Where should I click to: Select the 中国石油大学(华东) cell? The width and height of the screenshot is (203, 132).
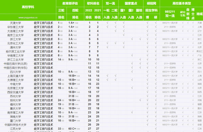(16, 68)
